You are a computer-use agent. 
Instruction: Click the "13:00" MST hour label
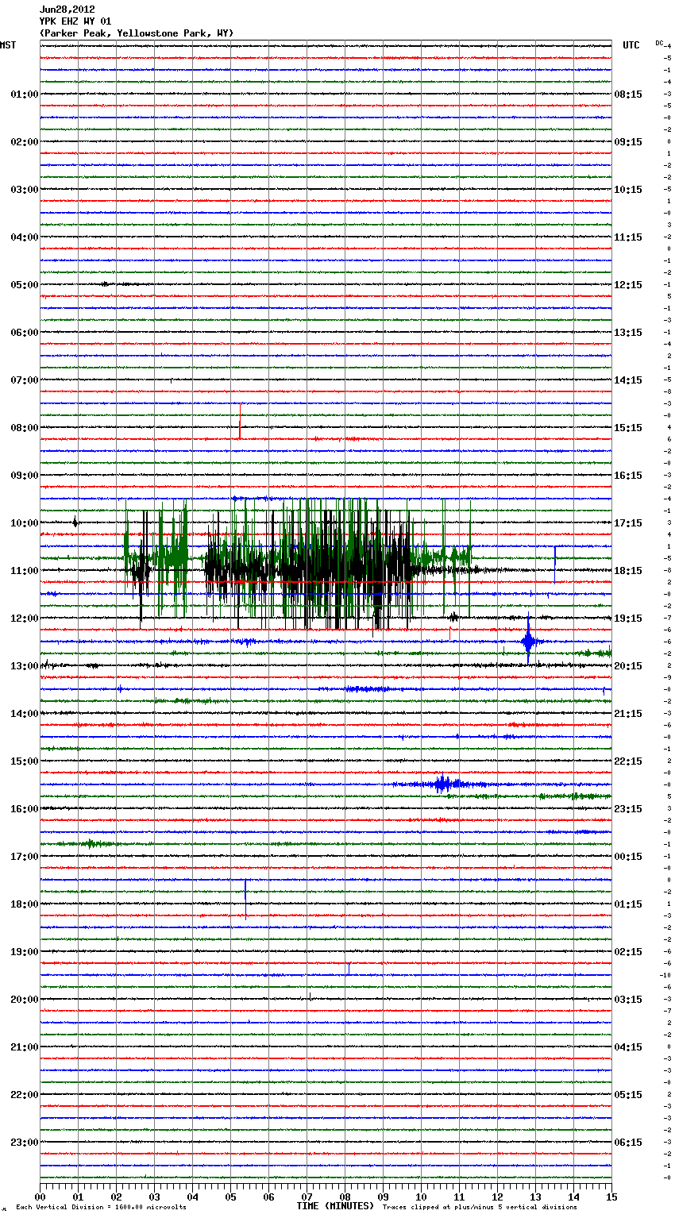25,666
